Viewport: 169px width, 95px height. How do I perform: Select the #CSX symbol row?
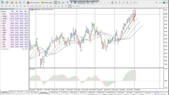(14, 21)
